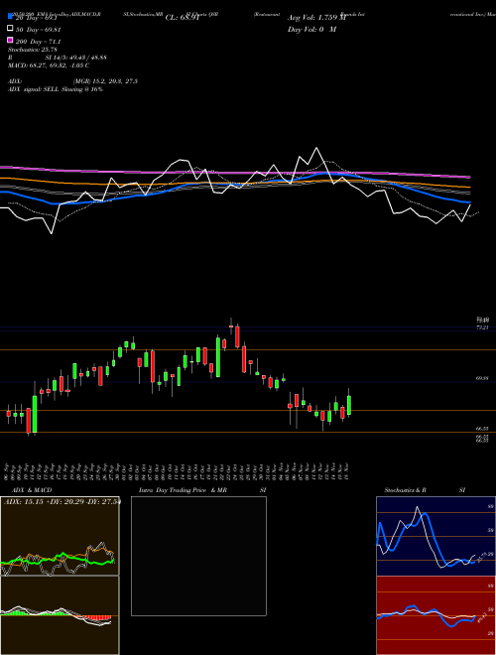Click the end of the blue 20-day line
The width and height of the screenshot is (496, 655).
469,202
